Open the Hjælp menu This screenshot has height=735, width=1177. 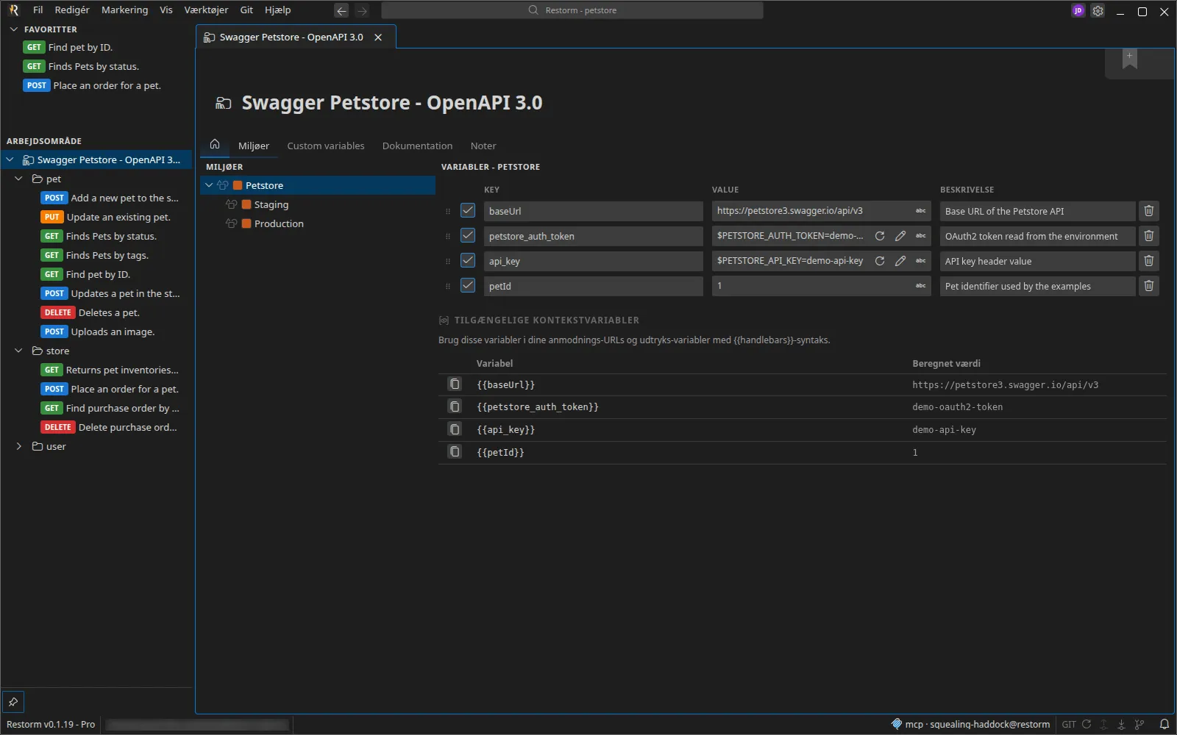tap(278, 10)
